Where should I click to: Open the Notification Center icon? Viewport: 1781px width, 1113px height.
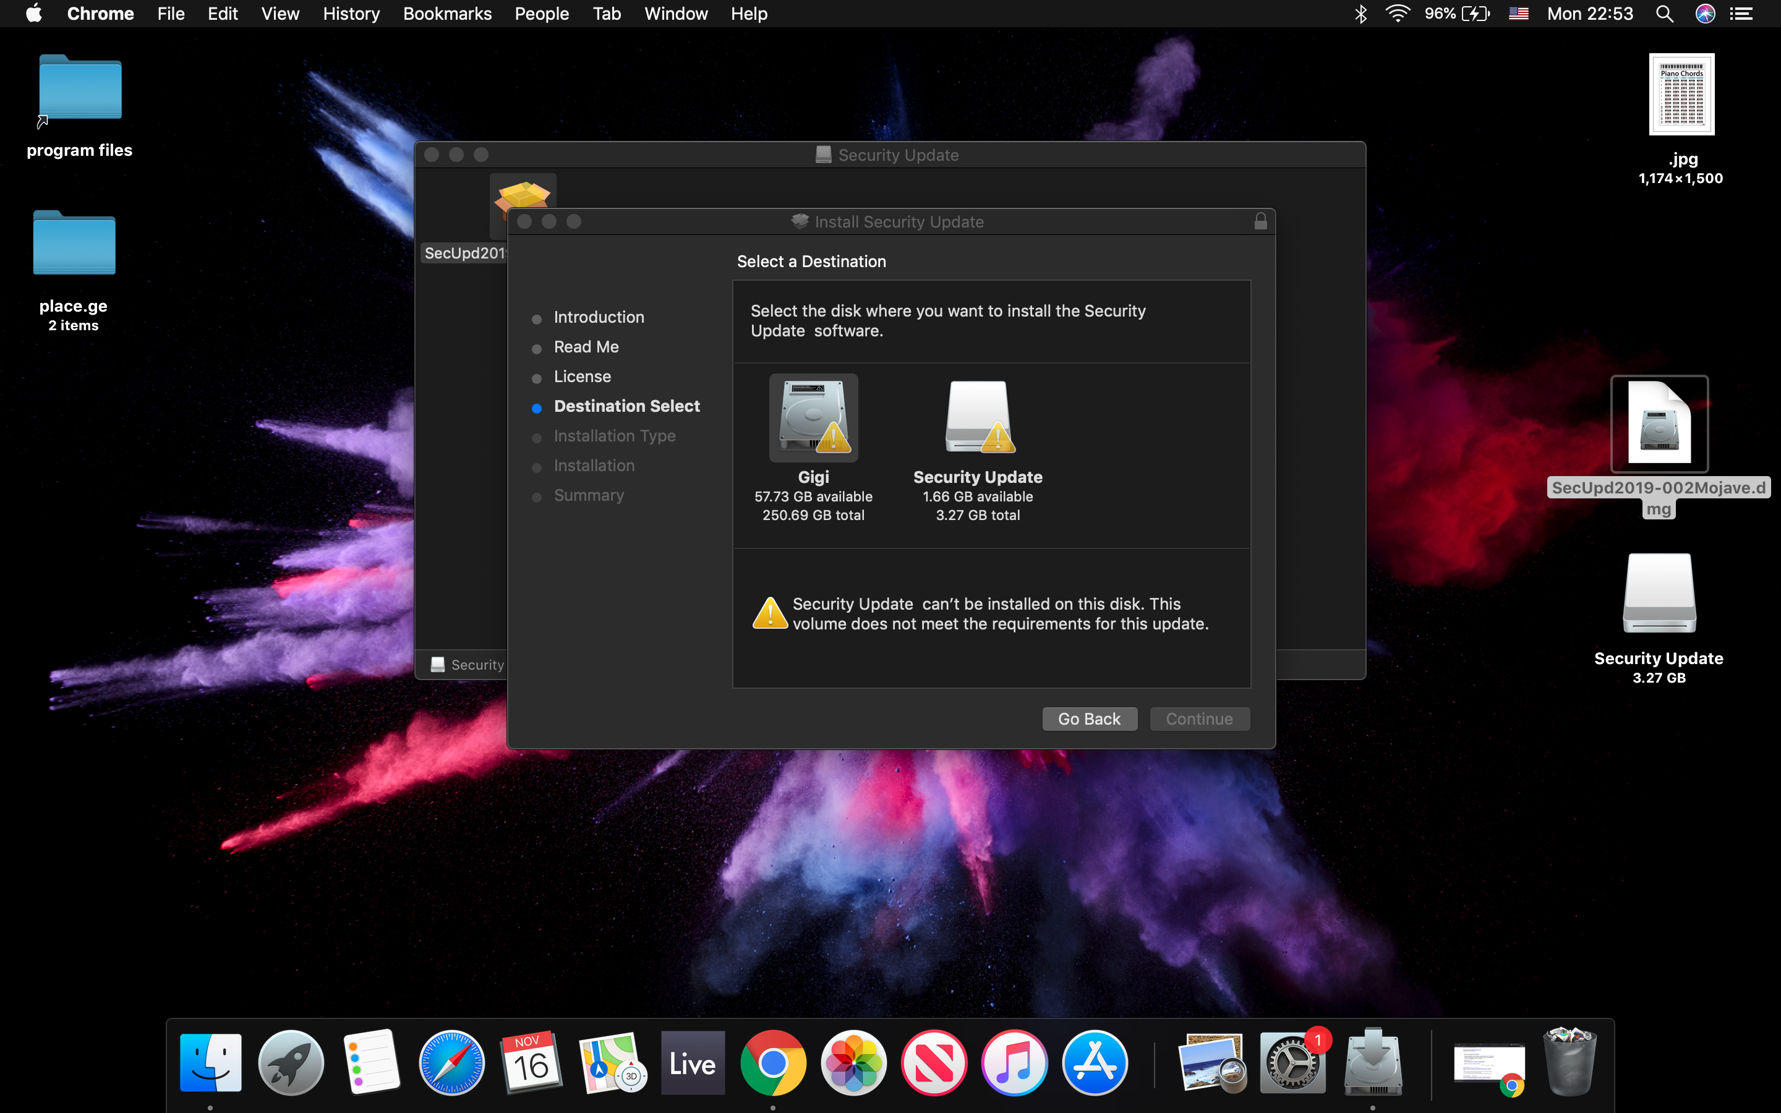(x=1741, y=14)
